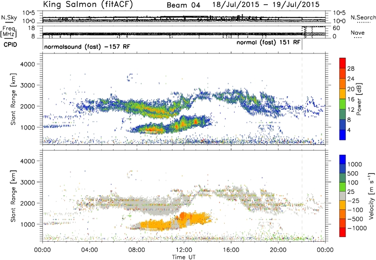Image resolution: width=376 pixels, height=260 pixels.
Task: Click the strong red power echo near 12:00
Action: click(x=183, y=124)
